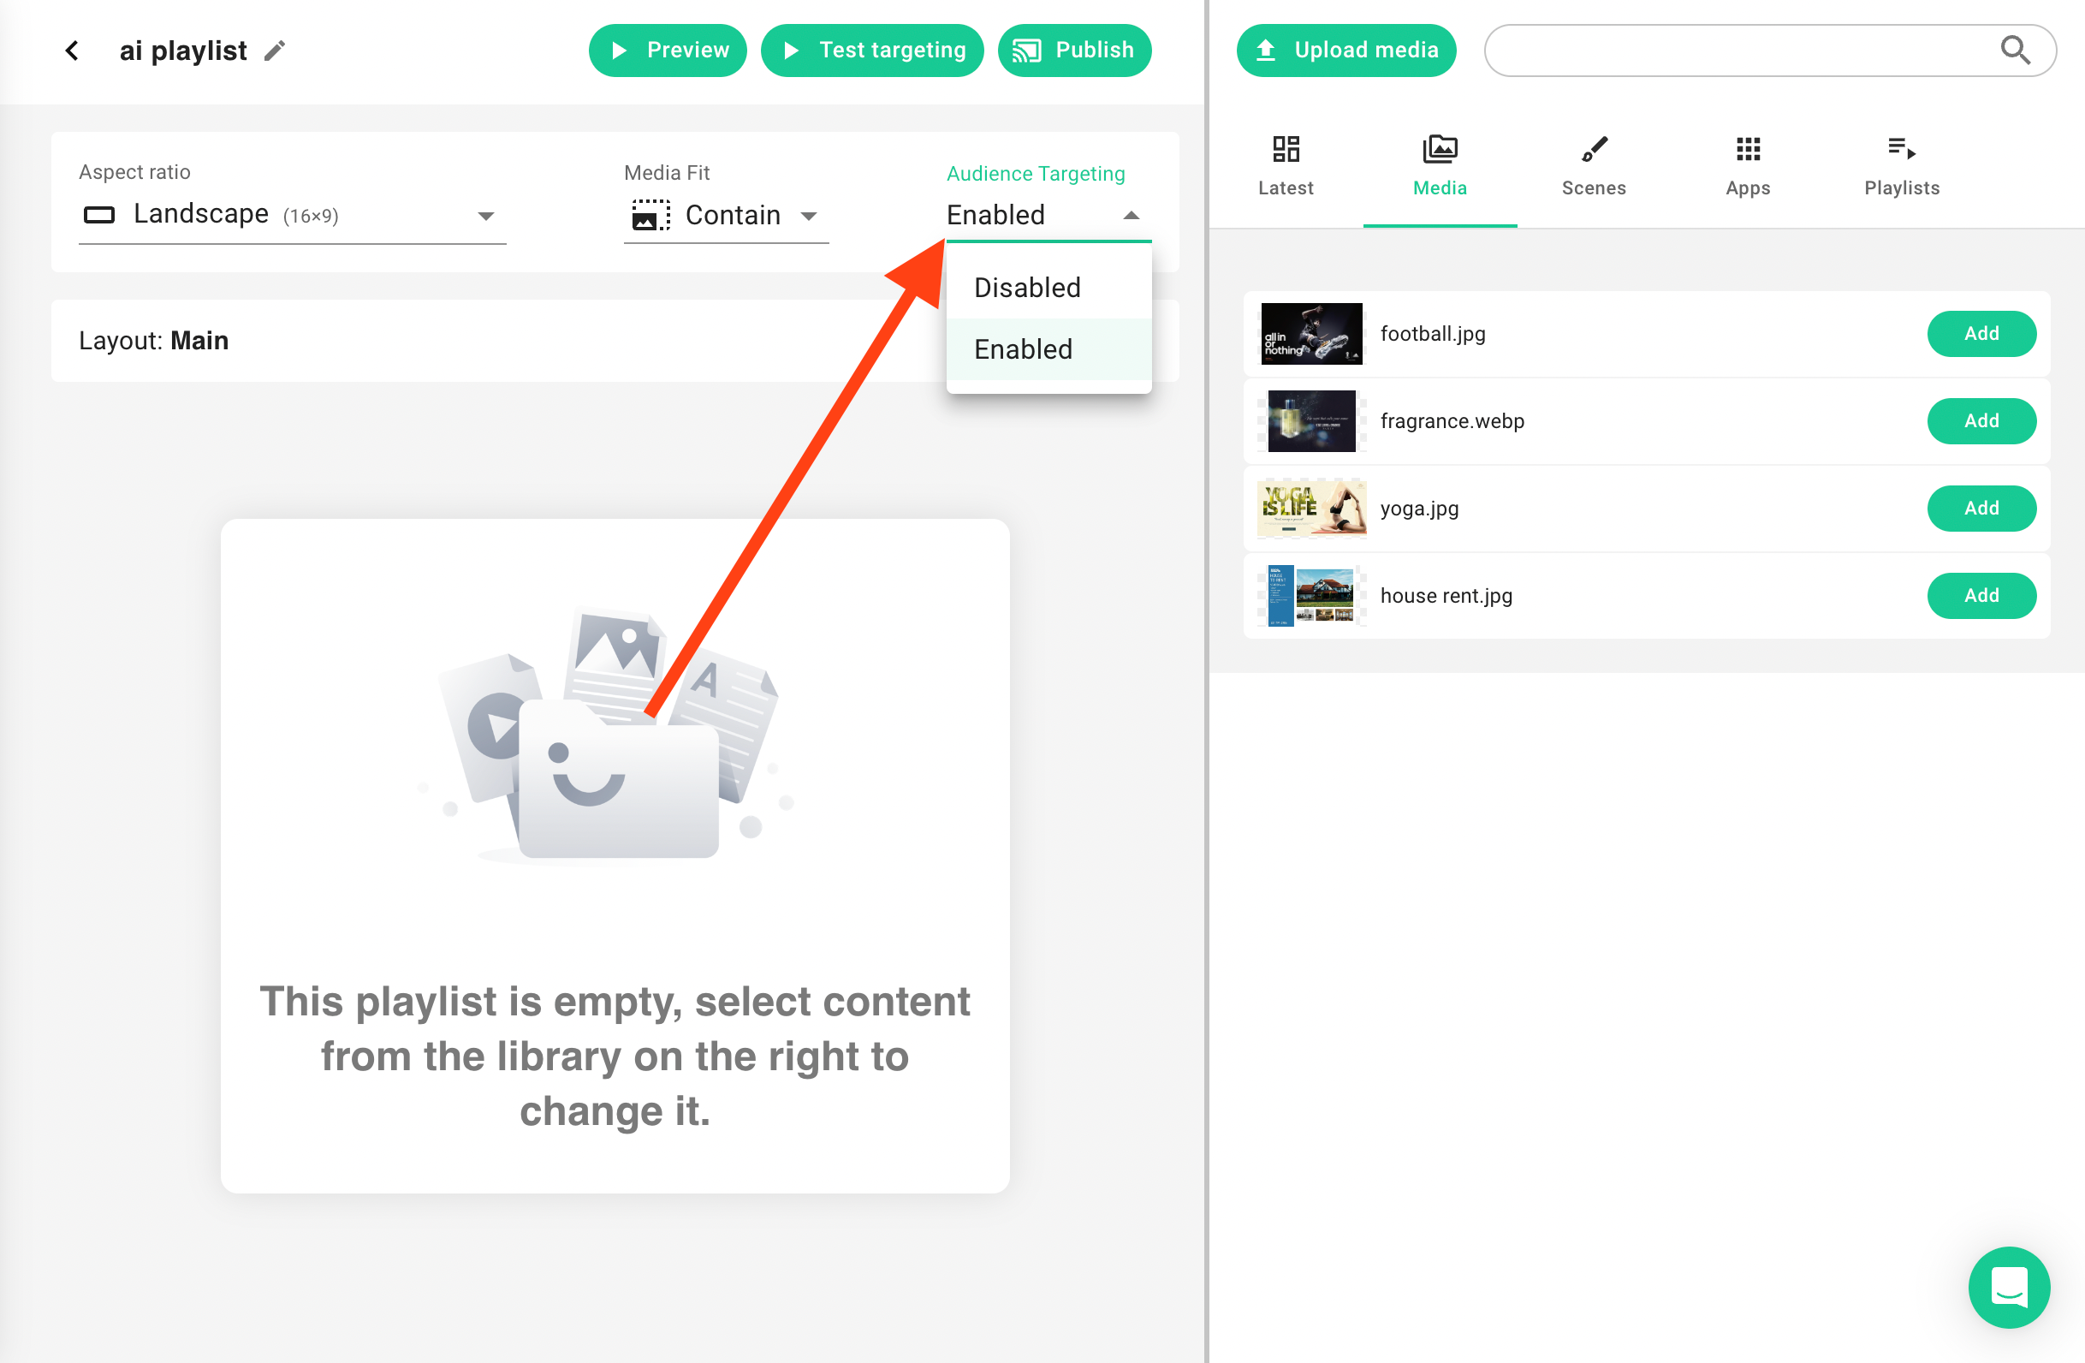The image size is (2085, 1363).
Task: Click the yoga.jpg thumbnail
Action: coord(1310,509)
